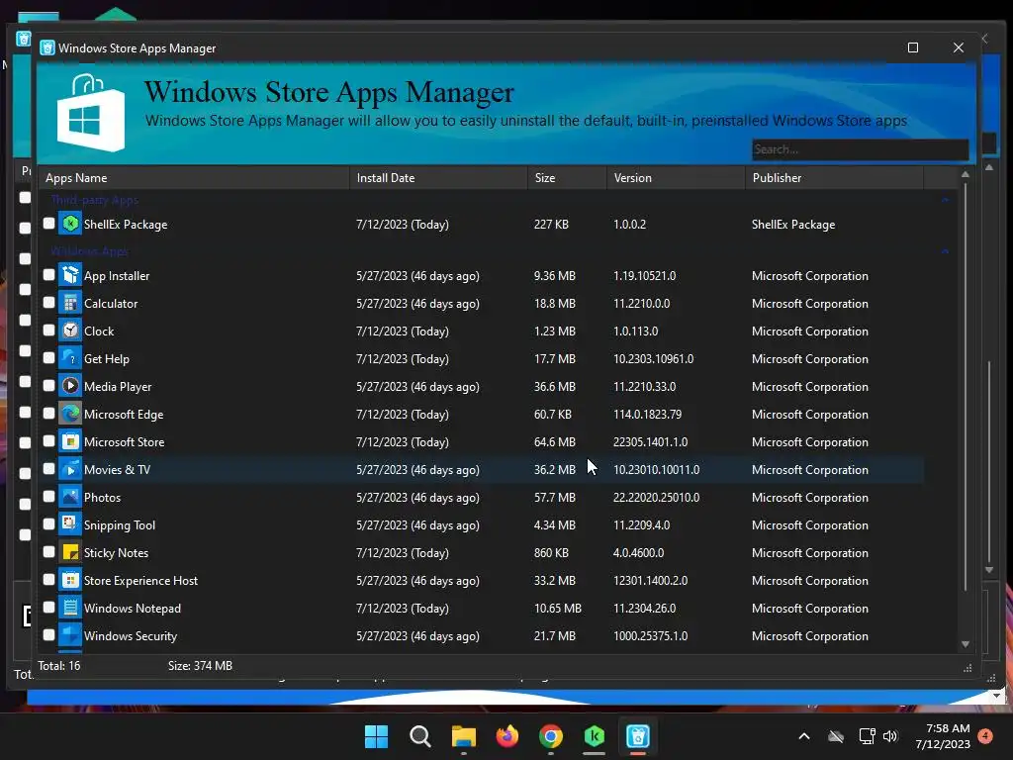Viewport: 1013px width, 760px height.
Task: Click the cloud sync icon in system tray
Action: coord(836,736)
